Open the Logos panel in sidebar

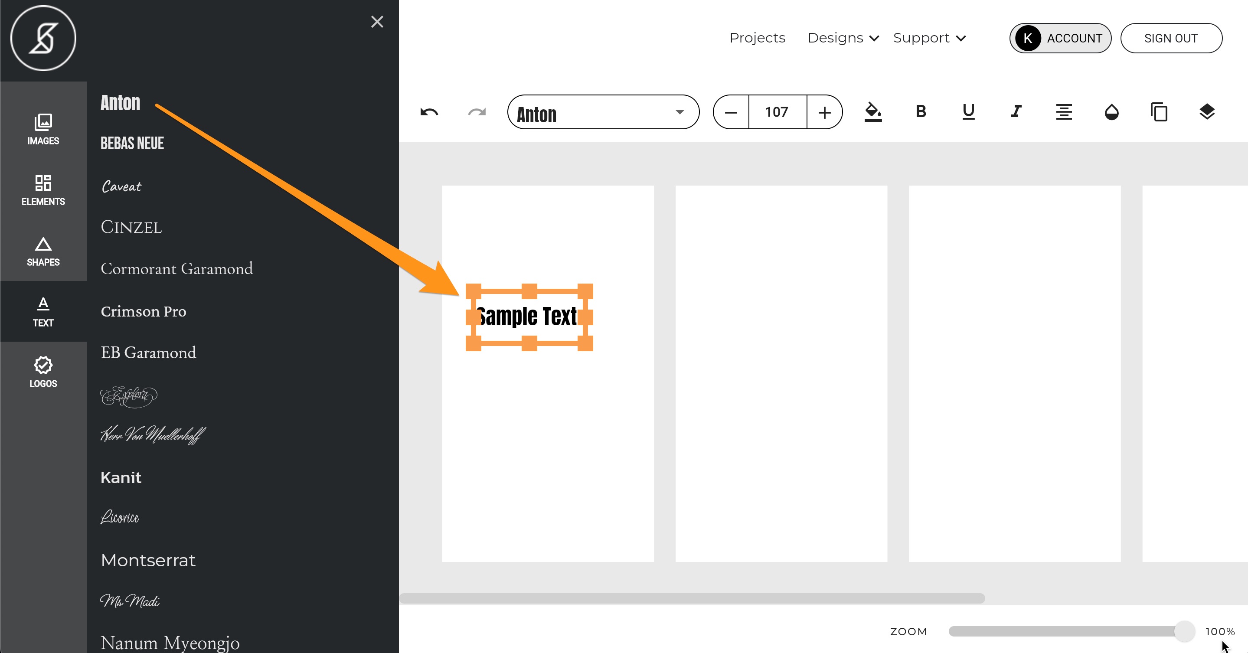click(x=43, y=372)
